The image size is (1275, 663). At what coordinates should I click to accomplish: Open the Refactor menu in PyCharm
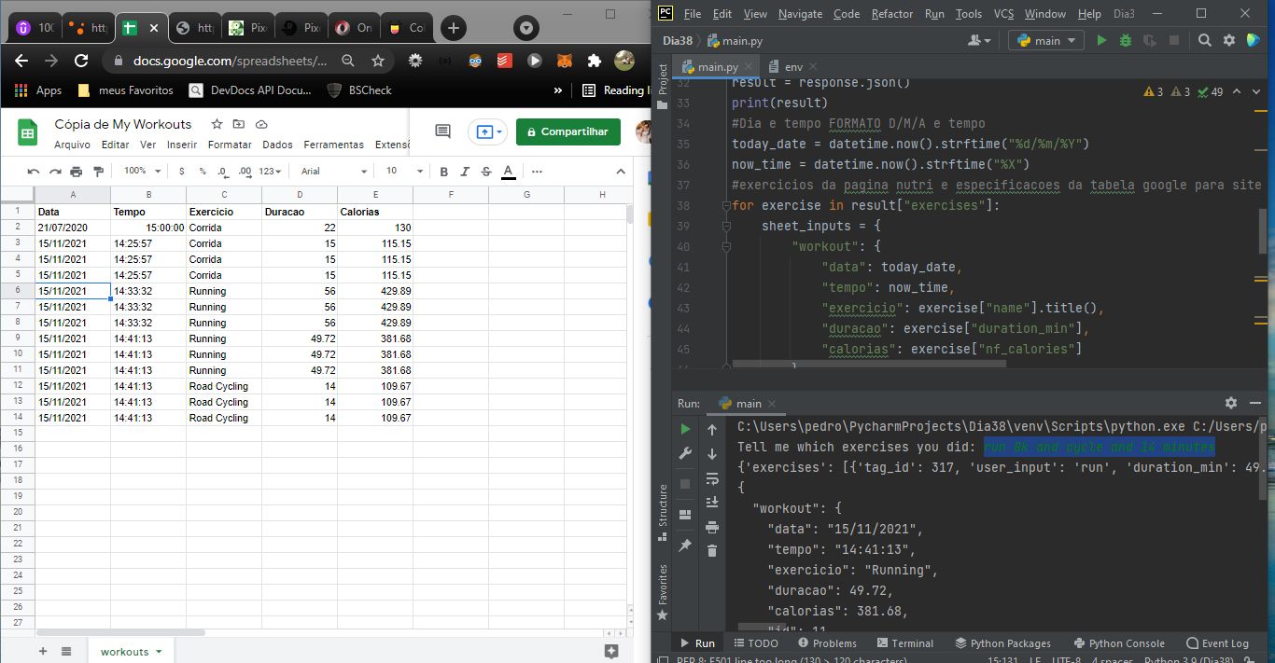[x=892, y=14]
